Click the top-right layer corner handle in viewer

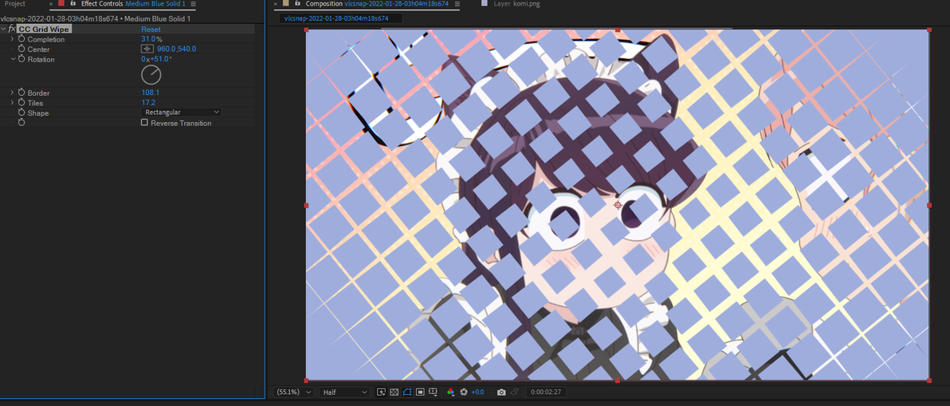[x=929, y=30]
